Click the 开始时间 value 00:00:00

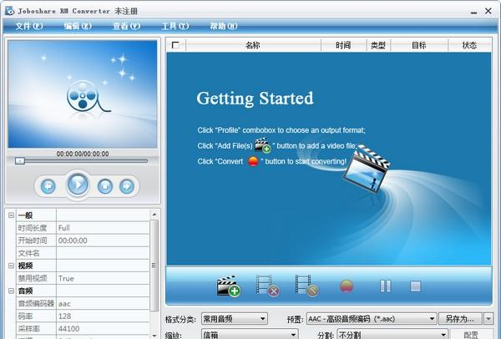tap(103, 240)
